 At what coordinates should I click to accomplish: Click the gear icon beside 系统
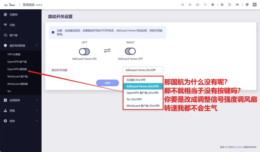(5, 121)
